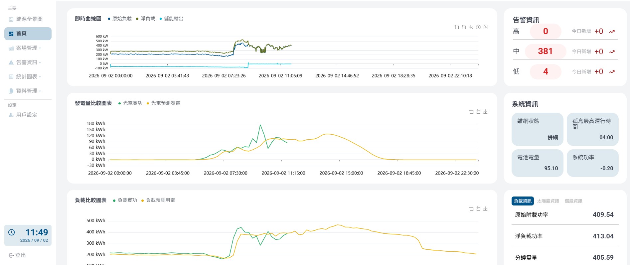Click the trend arrow icon in 低 alert row
The image size is (630, 265).
coord(612,72)
